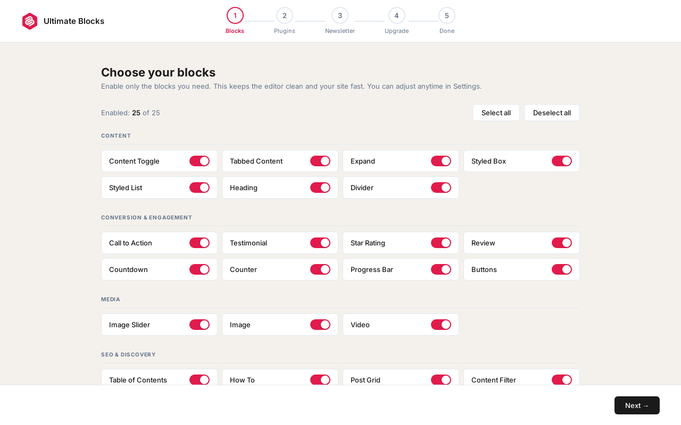The image size is (681, 425).
Task: Click step 1 Blocks circle
Action: [x=235, y=15]
